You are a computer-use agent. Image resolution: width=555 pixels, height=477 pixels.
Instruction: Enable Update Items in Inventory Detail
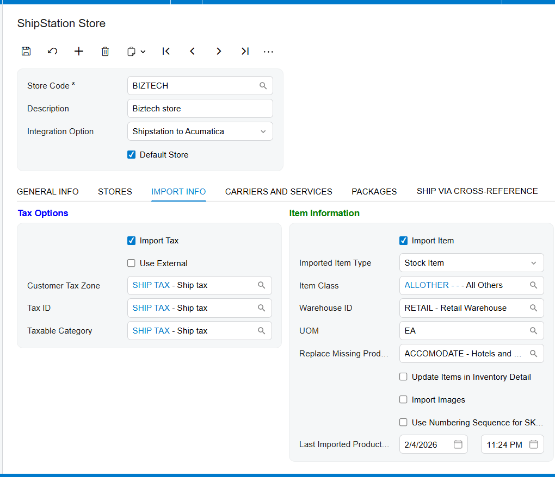[x=403, y=376]
